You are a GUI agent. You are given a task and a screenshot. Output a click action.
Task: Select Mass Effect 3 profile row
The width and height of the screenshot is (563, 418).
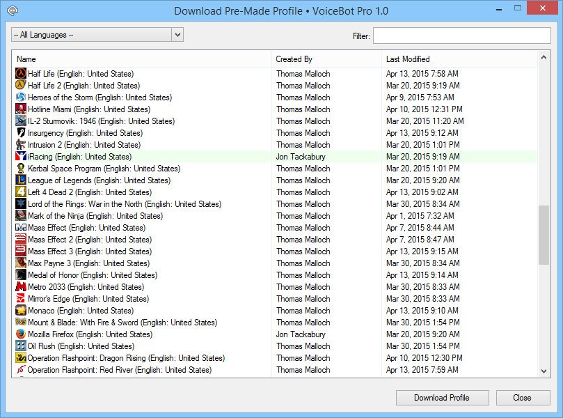(x=89, y=251)
